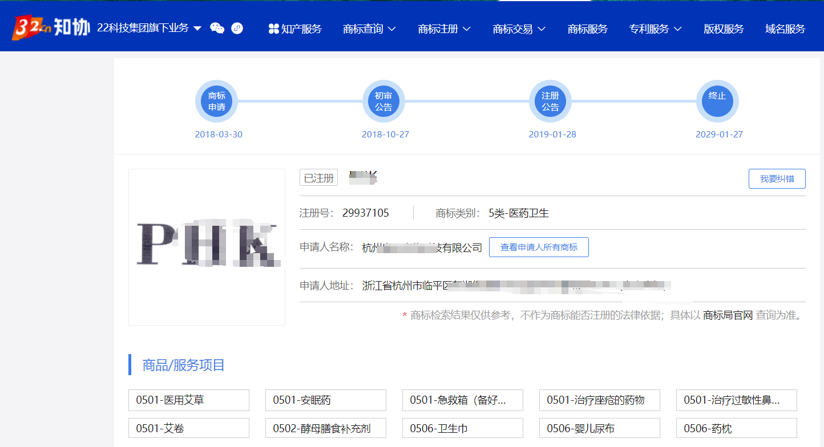
Task: Expand the 22科技集团旗下业务 dropdown
Action: (x=150, y=28)
